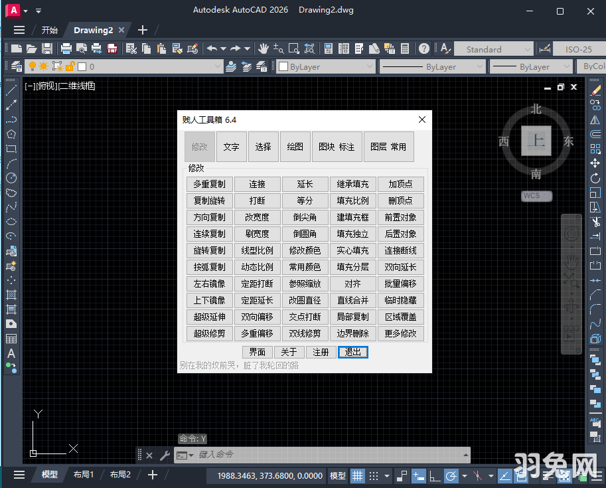Select the Rotate tool on the right toolbar

point(595,177)
